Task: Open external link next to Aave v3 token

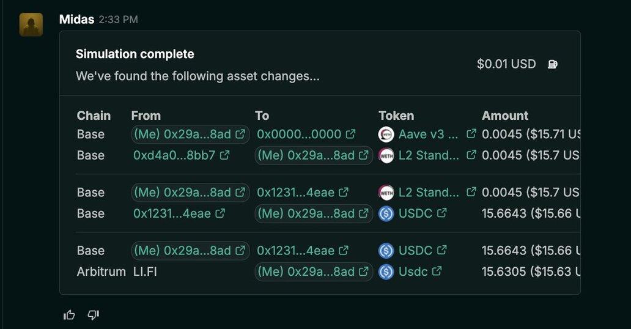Action: click(x=471, y=135)
